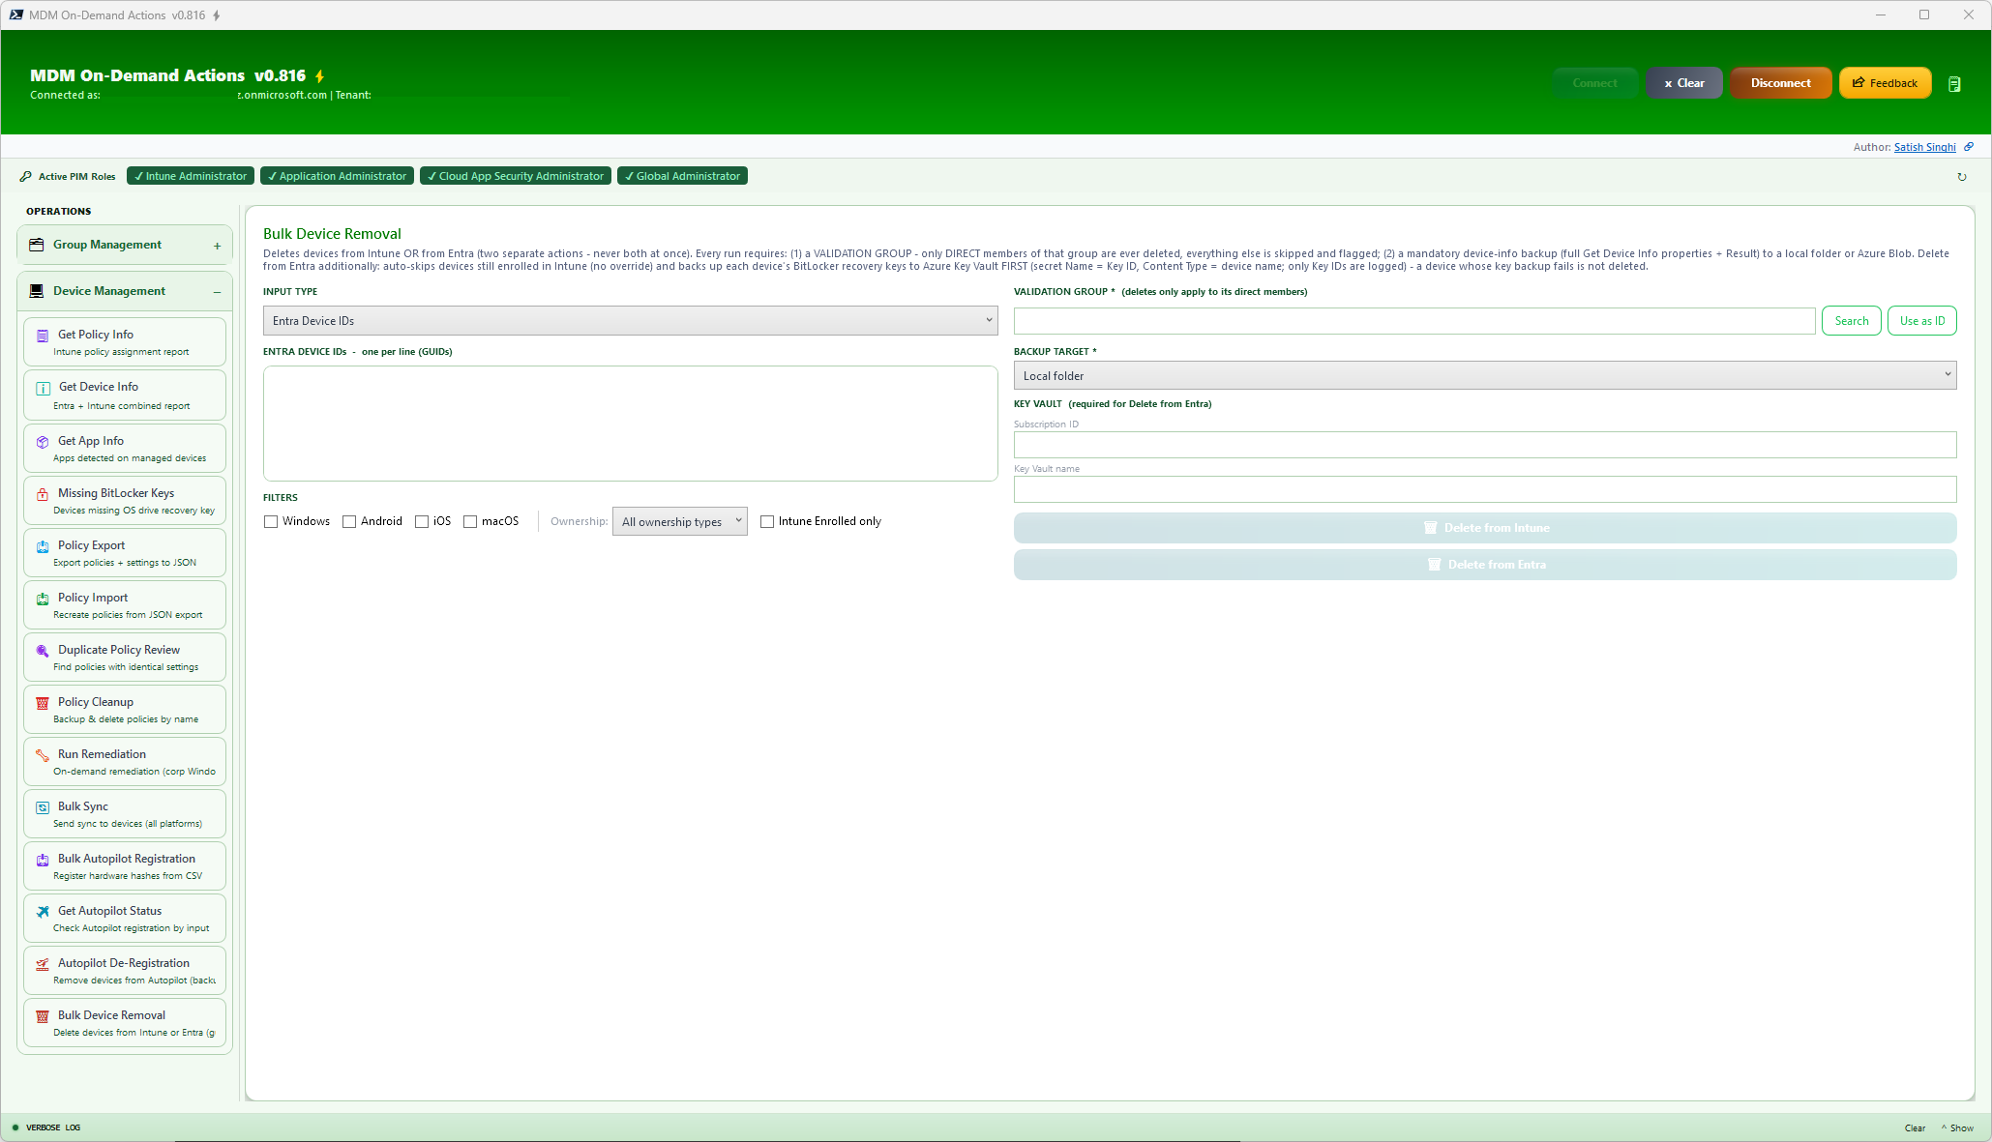Click the Bulk Autopilot Registration icon

click(43, 860)
